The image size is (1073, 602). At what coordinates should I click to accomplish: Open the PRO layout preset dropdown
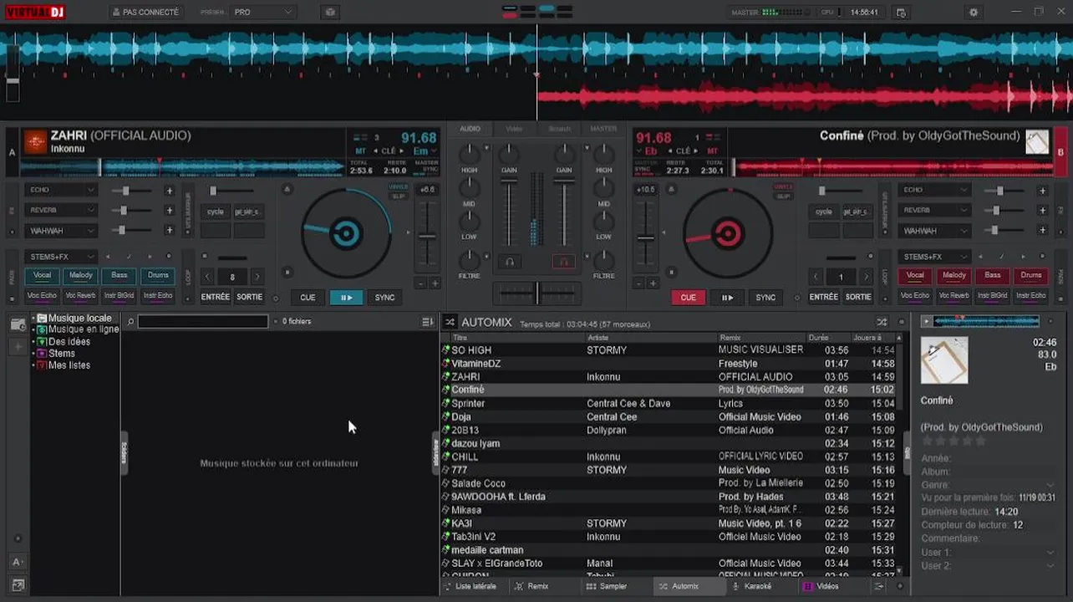click(x=263, y=13)
